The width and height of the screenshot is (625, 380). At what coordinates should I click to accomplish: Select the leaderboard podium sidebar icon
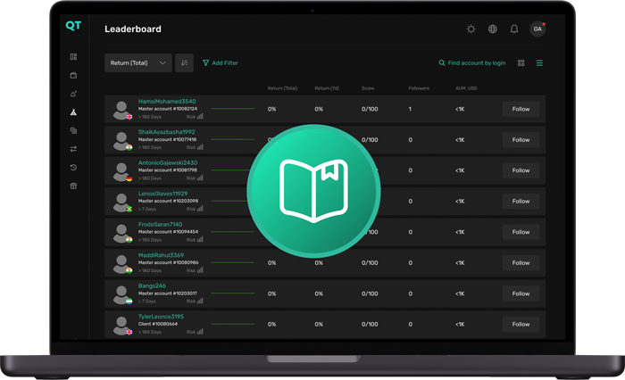click(73, 112)
